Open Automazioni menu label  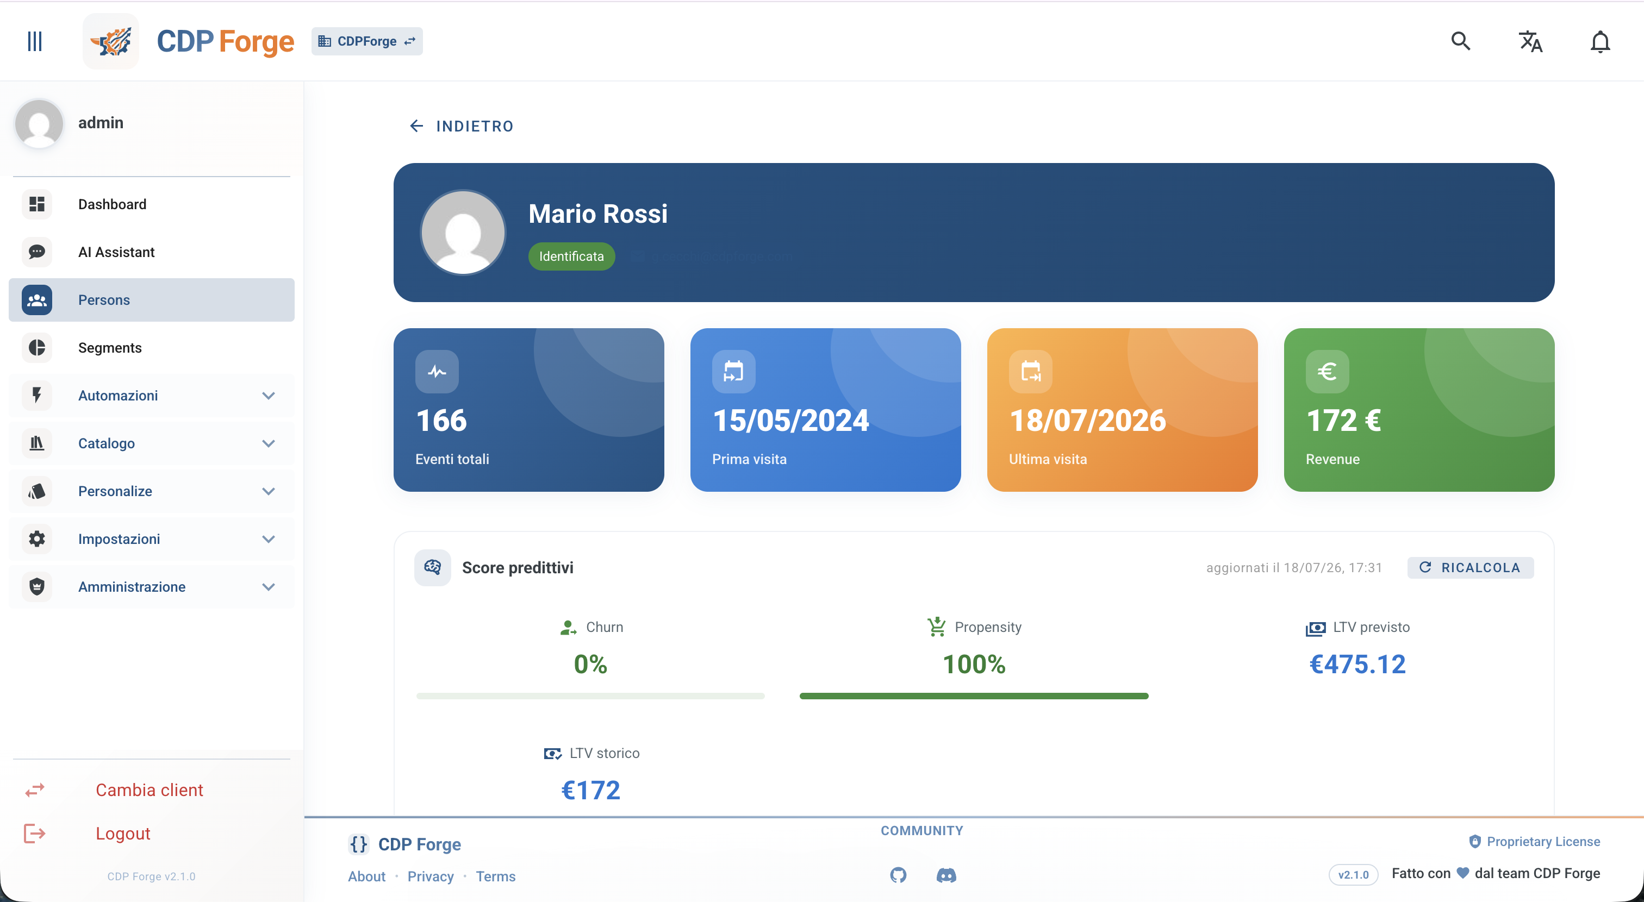click(x=118, y=396)
